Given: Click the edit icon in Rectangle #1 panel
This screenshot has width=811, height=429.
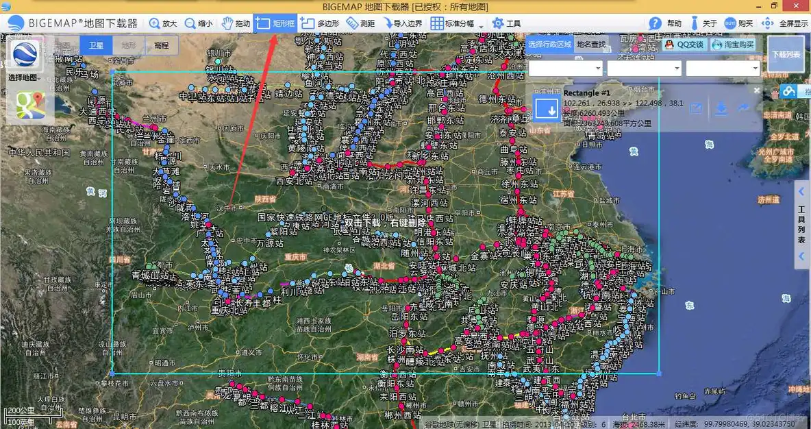Looking at the screenshot, I should click(x=696, y=108).
